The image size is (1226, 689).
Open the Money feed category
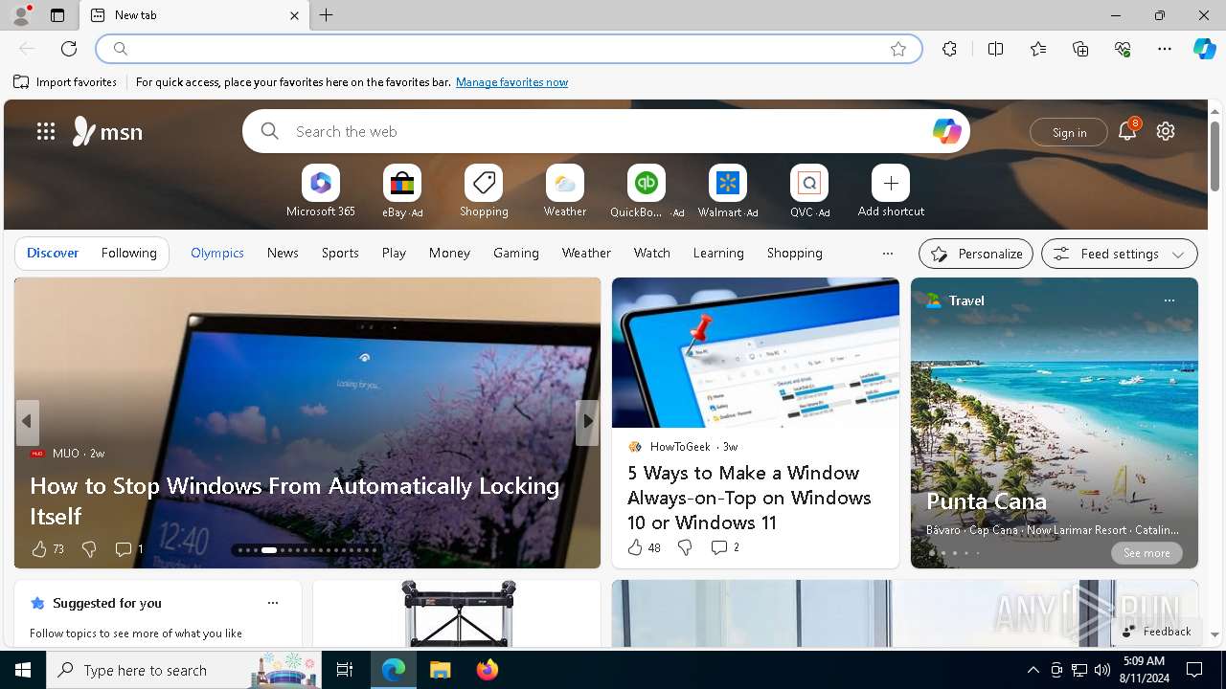tap(449, 253)
